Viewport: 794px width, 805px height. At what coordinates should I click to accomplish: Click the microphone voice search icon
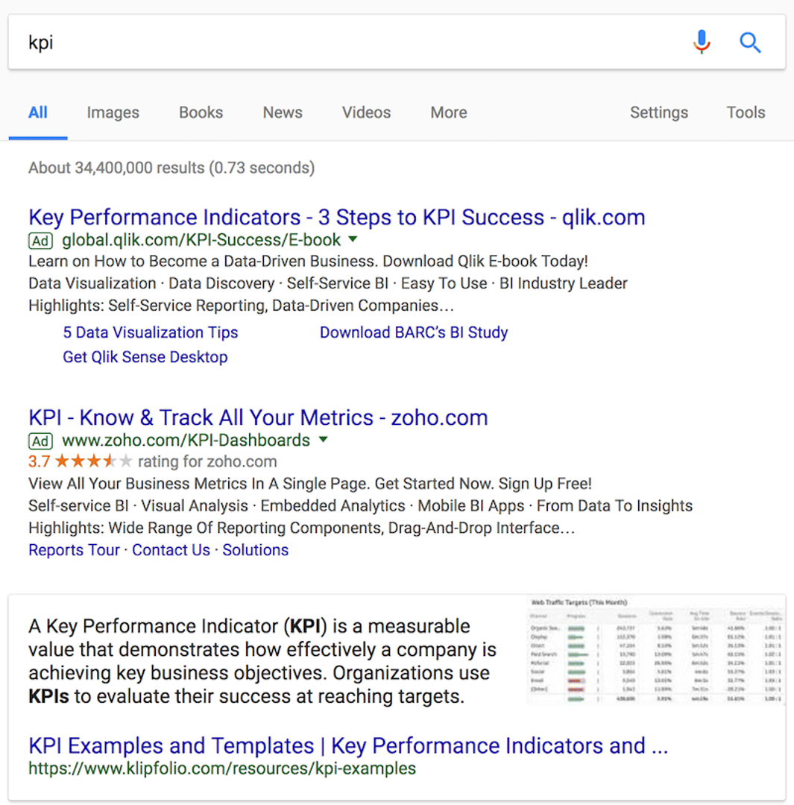point(702,42)
